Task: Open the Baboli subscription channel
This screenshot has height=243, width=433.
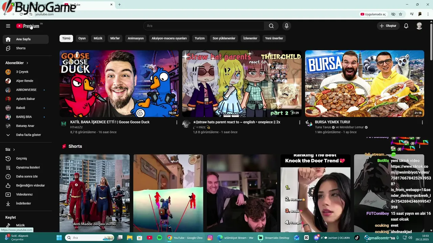Action: click(x=26, y=108)
